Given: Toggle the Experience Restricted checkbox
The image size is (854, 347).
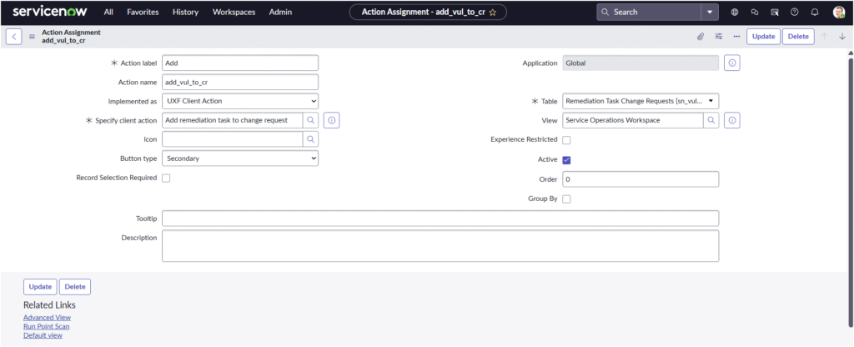Looking at the screenshot, I should (567, 140).
